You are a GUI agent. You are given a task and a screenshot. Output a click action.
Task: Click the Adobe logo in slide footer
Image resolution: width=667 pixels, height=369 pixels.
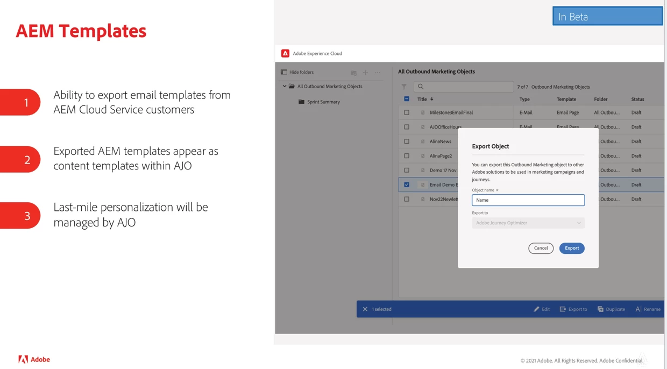click(34, 359)
